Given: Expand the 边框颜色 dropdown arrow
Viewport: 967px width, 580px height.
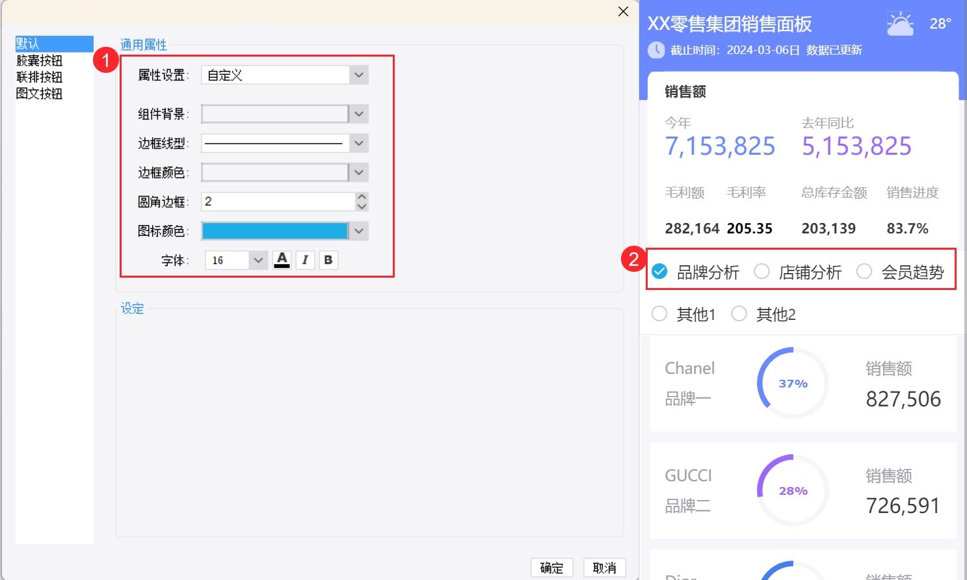Looking at the screenshot, I should [359, 172].
